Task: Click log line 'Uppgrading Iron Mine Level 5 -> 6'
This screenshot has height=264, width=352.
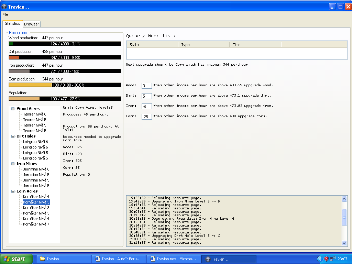Action: point(174,201)
